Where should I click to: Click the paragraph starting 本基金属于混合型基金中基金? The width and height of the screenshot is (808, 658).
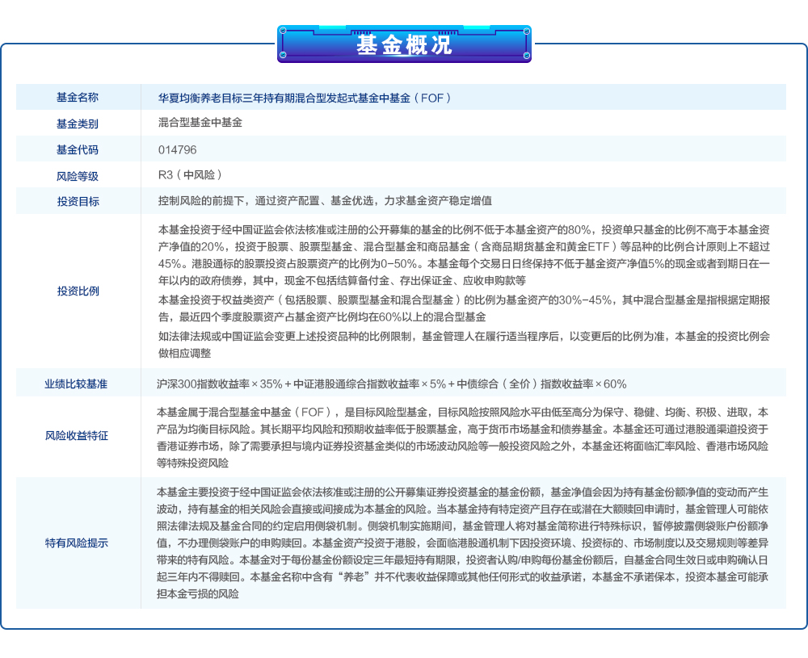[463, 438]
